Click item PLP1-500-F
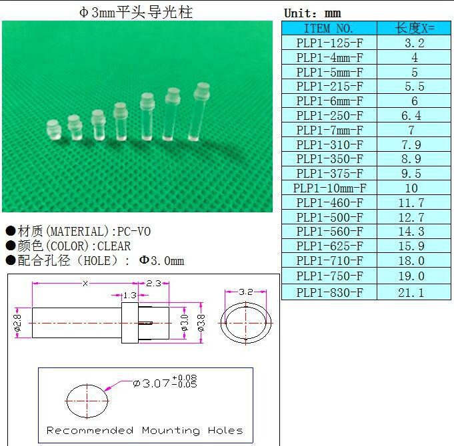 [x=329, y=217]
